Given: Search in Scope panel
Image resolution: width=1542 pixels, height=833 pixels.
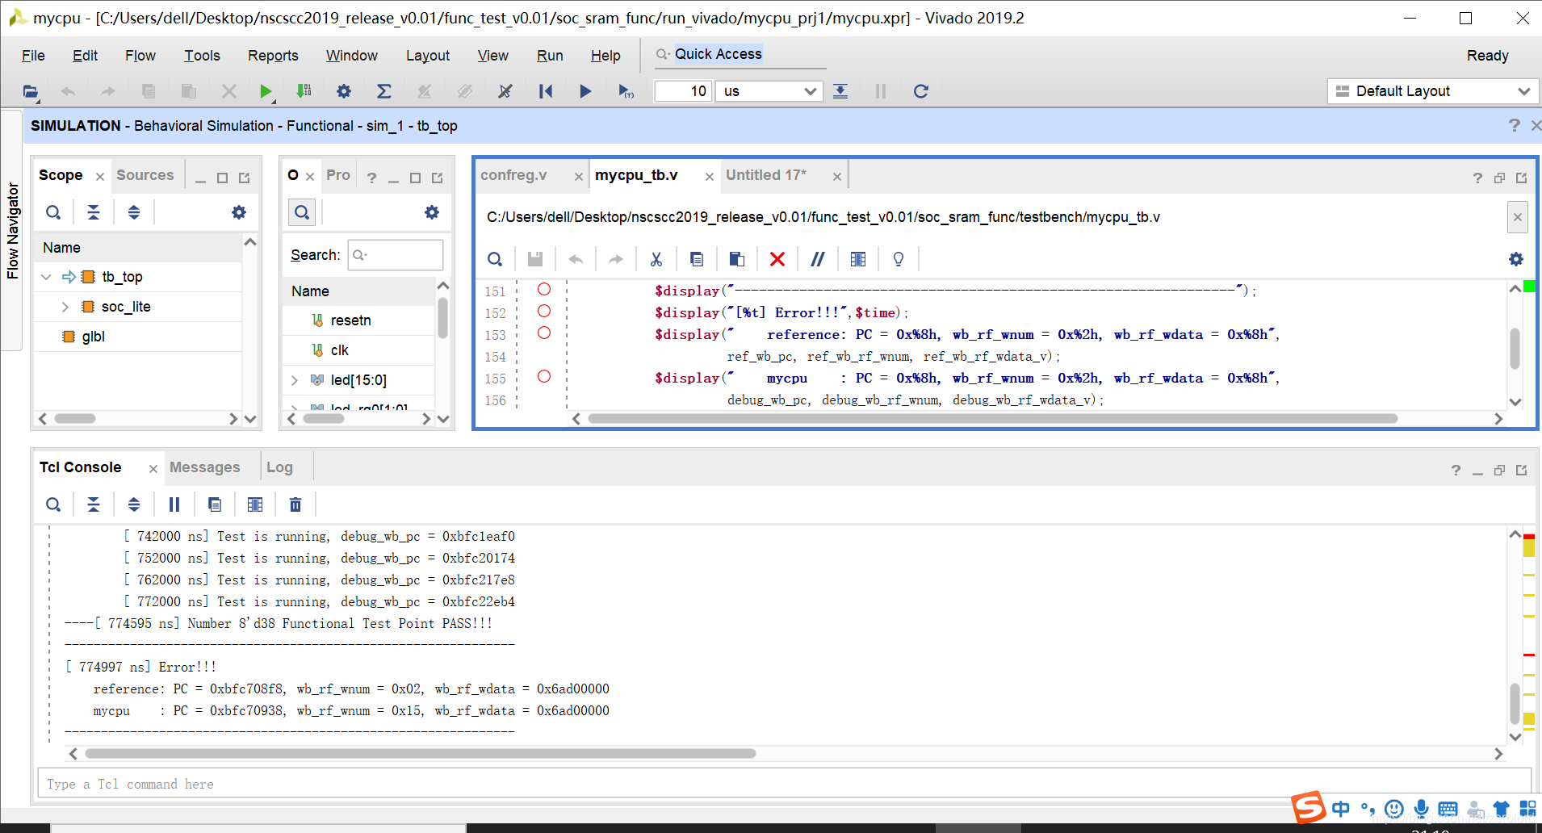Looking at the screenshot, I should 53,212.
